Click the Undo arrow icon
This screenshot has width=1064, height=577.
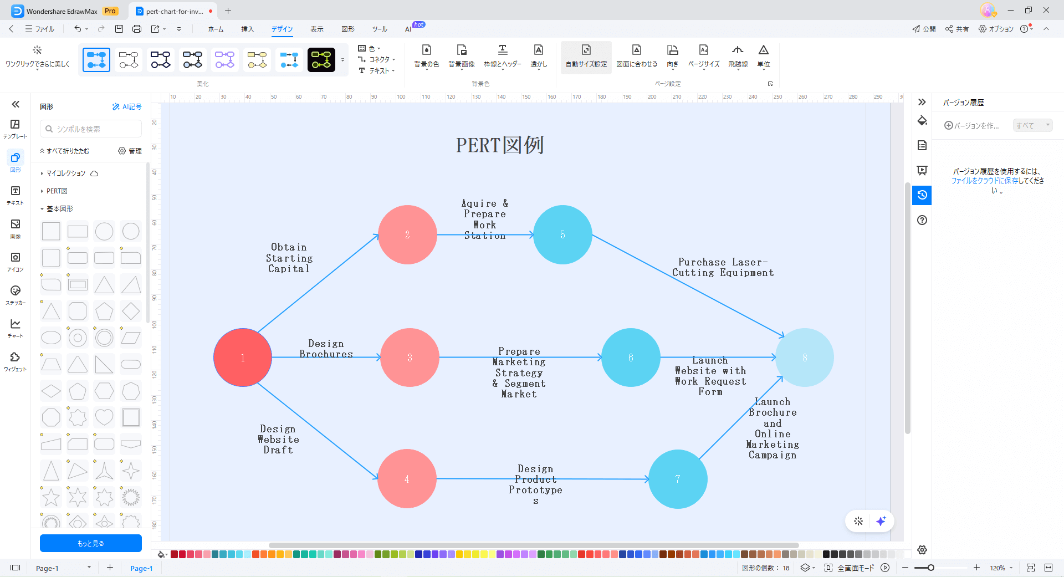coord(78,29)
